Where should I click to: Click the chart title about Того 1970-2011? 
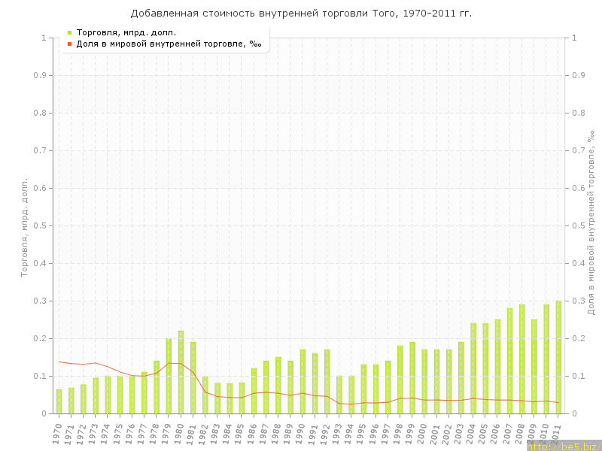[301, 14]
